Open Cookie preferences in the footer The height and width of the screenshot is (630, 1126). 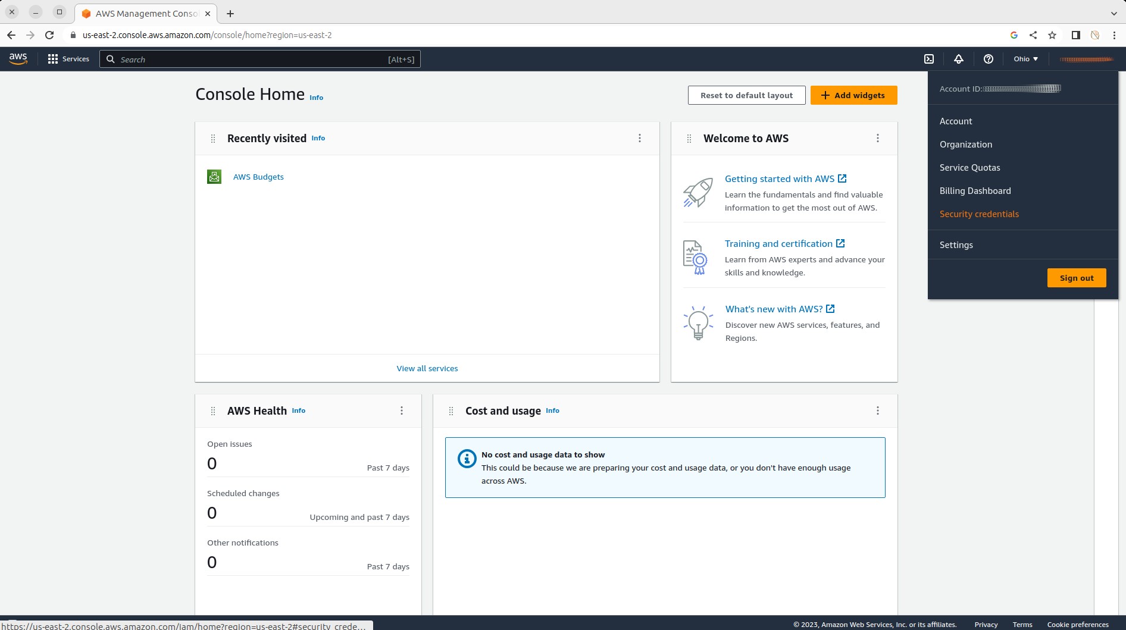(1078, 625)
